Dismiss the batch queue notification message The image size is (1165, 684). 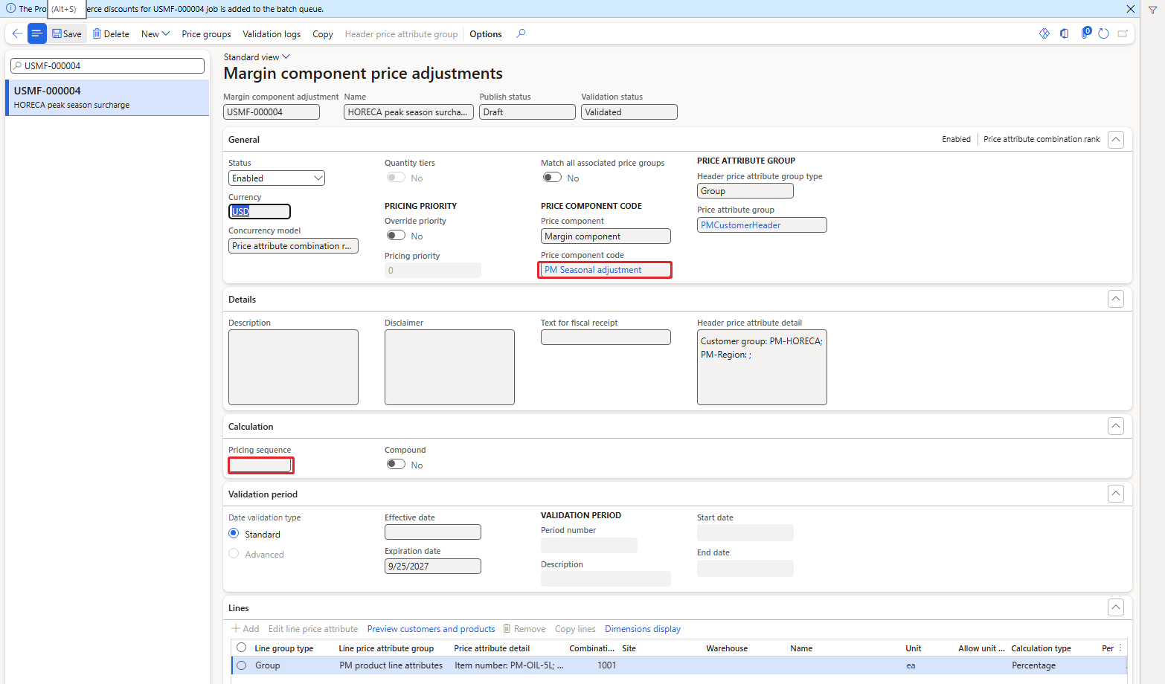coord(1130,9)
